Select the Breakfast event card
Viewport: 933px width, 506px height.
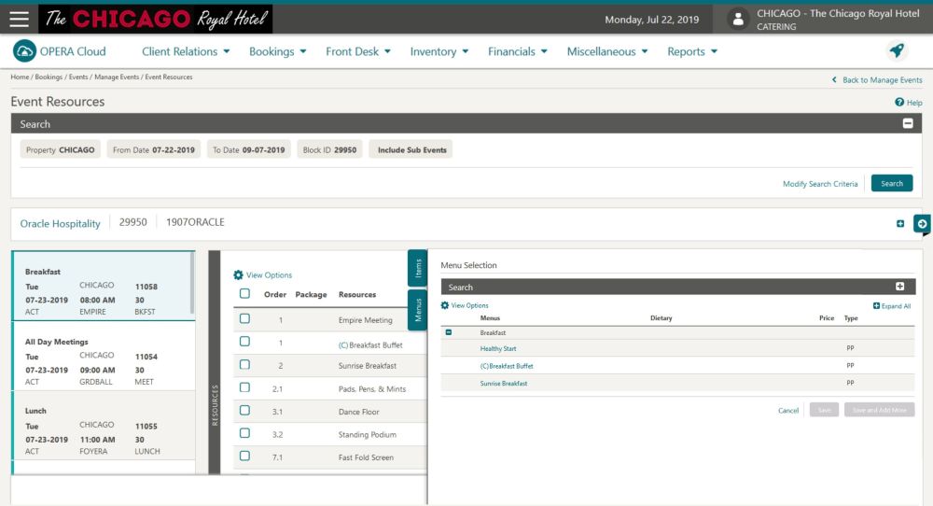(103, 286)
